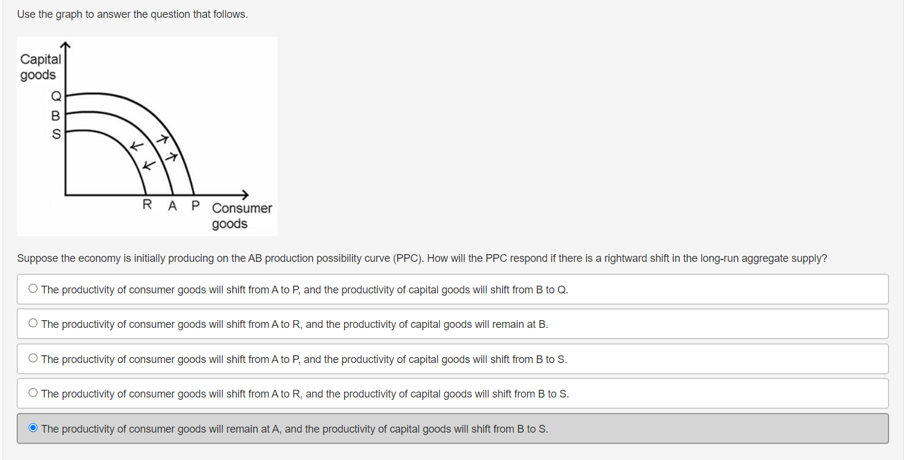The width and height of the screenshot is (904, 460).
Task: Click the Consumer goods axis label
Action: pyautogui.click(x=242, y=215)
